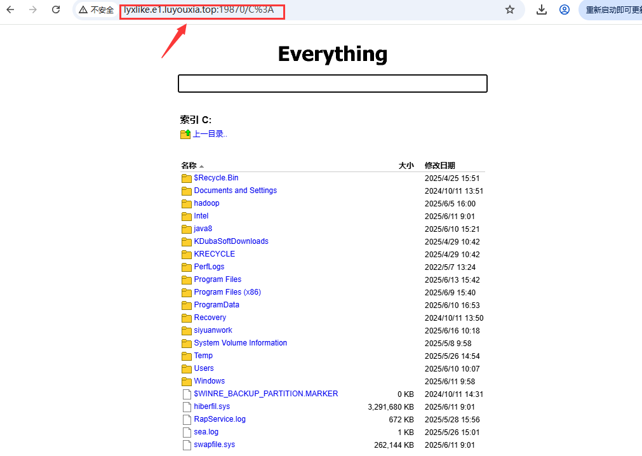Click folder icon beside Temp

point(187,356)
